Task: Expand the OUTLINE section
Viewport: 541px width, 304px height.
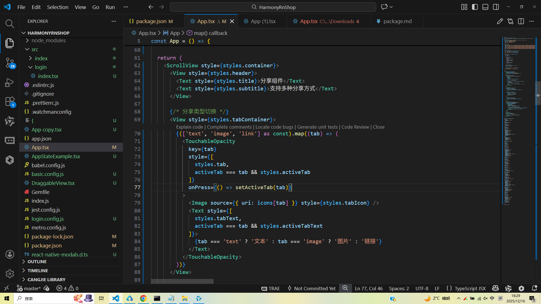Action: (37, 262)
